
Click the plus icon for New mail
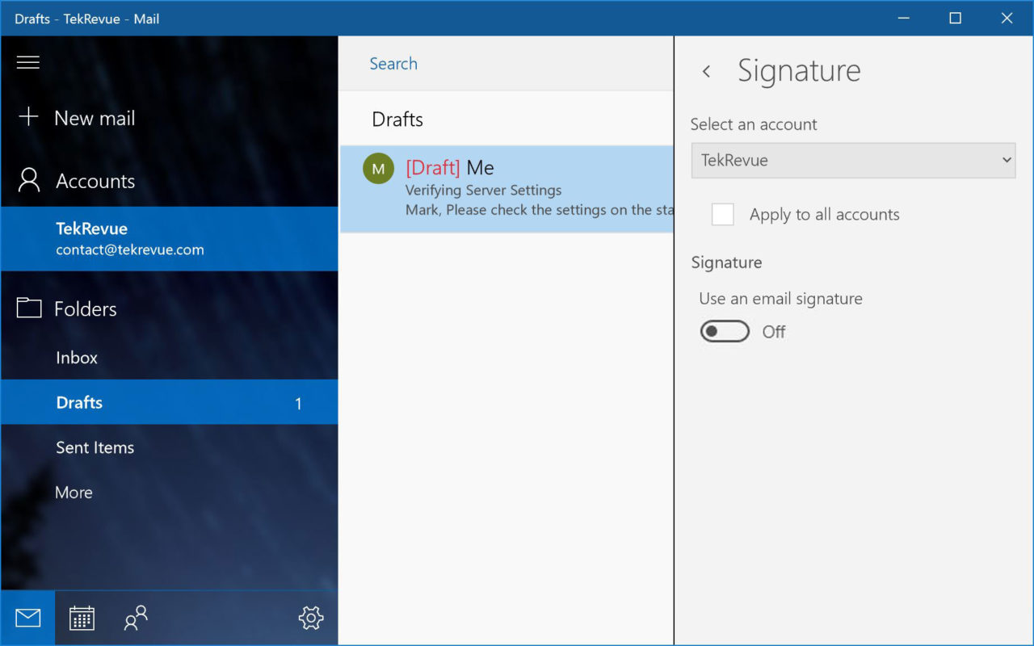click(28, 117)
